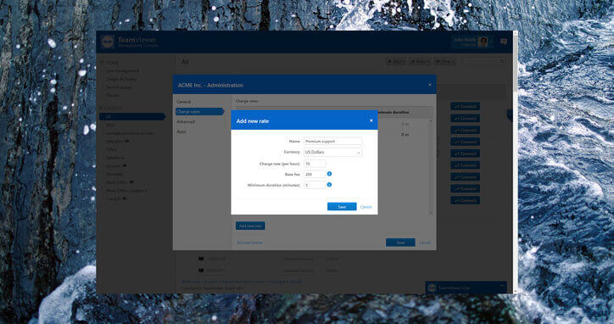Screen dimensions: 614x324
Task: Open the Currency US Dollars dropdown
Action: 332,153
